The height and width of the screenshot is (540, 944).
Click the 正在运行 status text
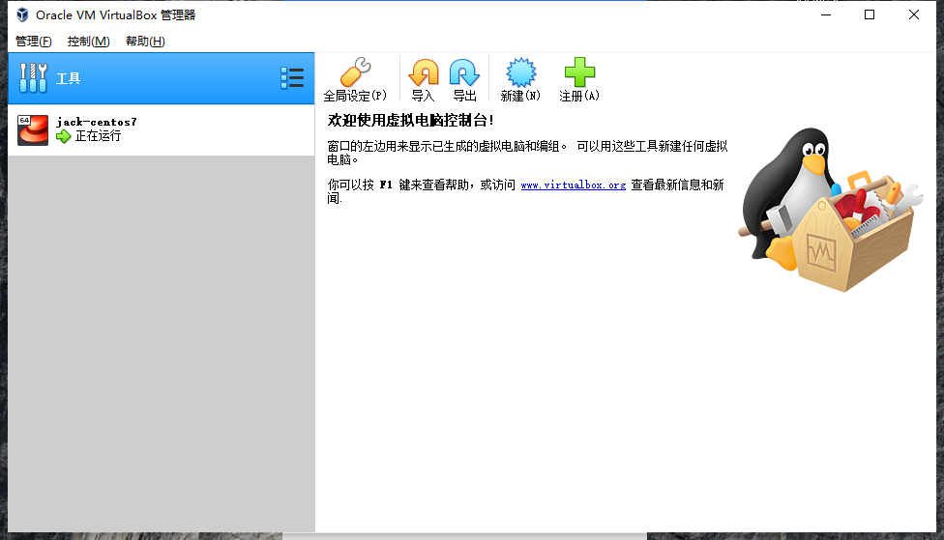(98, 136)
